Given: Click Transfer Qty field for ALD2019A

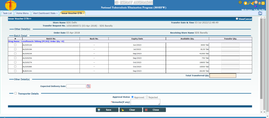Looking at the screenshot, I should (x=230, y=49).
